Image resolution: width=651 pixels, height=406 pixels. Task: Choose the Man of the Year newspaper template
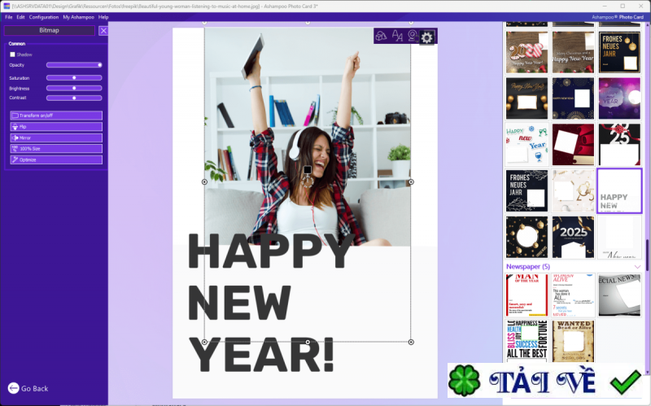tap(526, 295)
